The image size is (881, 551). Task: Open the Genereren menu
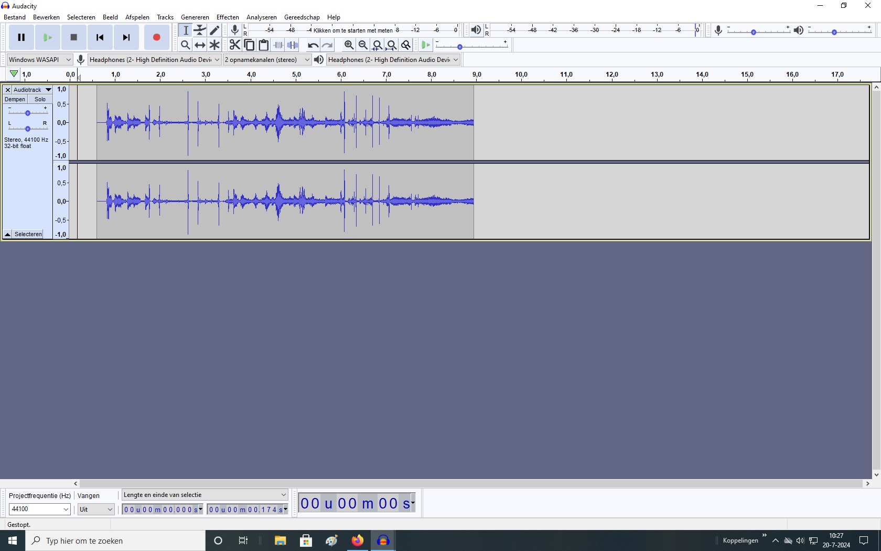[x=195, y=17]
